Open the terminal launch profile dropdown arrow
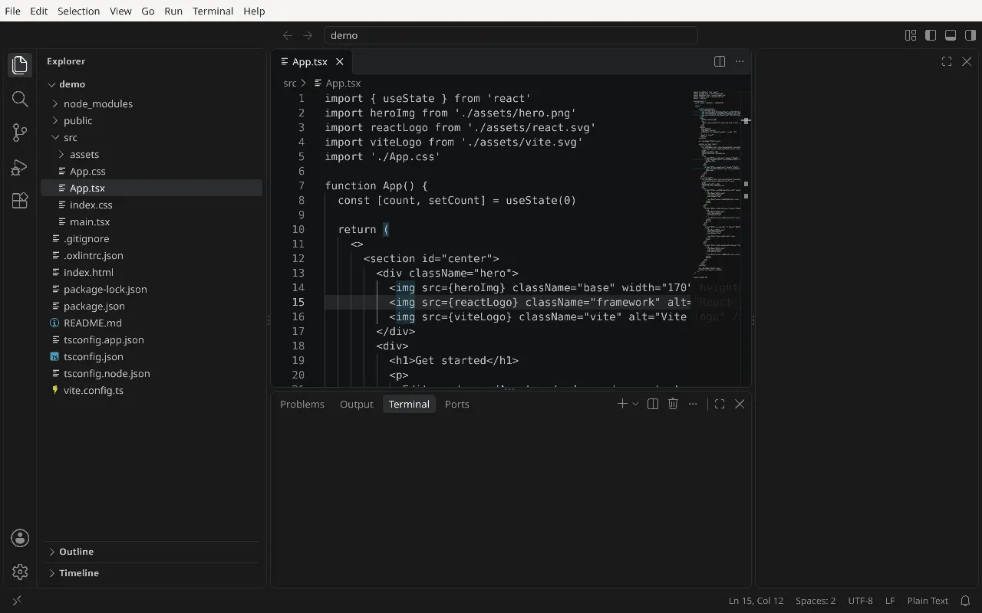This screenshot has width=982, height=613. (635, 404)
